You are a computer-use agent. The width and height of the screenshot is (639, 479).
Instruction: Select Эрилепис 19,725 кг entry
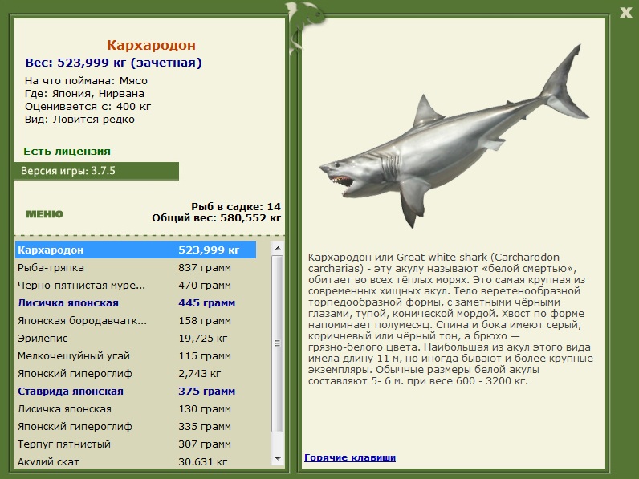136,338
